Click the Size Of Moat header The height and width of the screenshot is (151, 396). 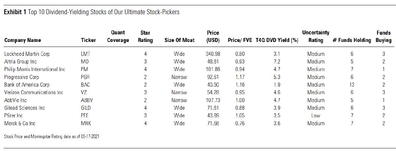[179, 40]
